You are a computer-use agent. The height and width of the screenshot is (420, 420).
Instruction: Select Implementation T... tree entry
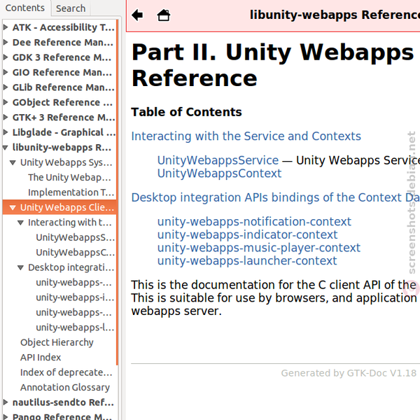[x=71, y=192]
